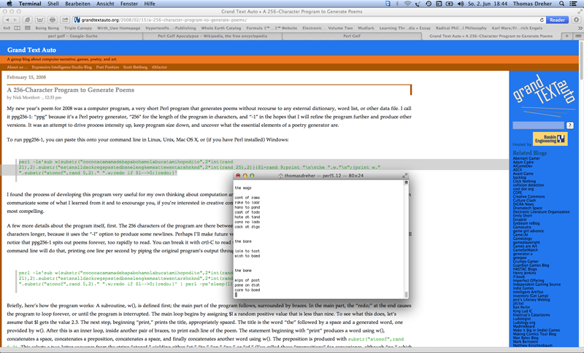Viewport: 584px width, 353px height.
Task: Open the article title A 256-Character Program to Generate Poems
Action: click(70, 90)
